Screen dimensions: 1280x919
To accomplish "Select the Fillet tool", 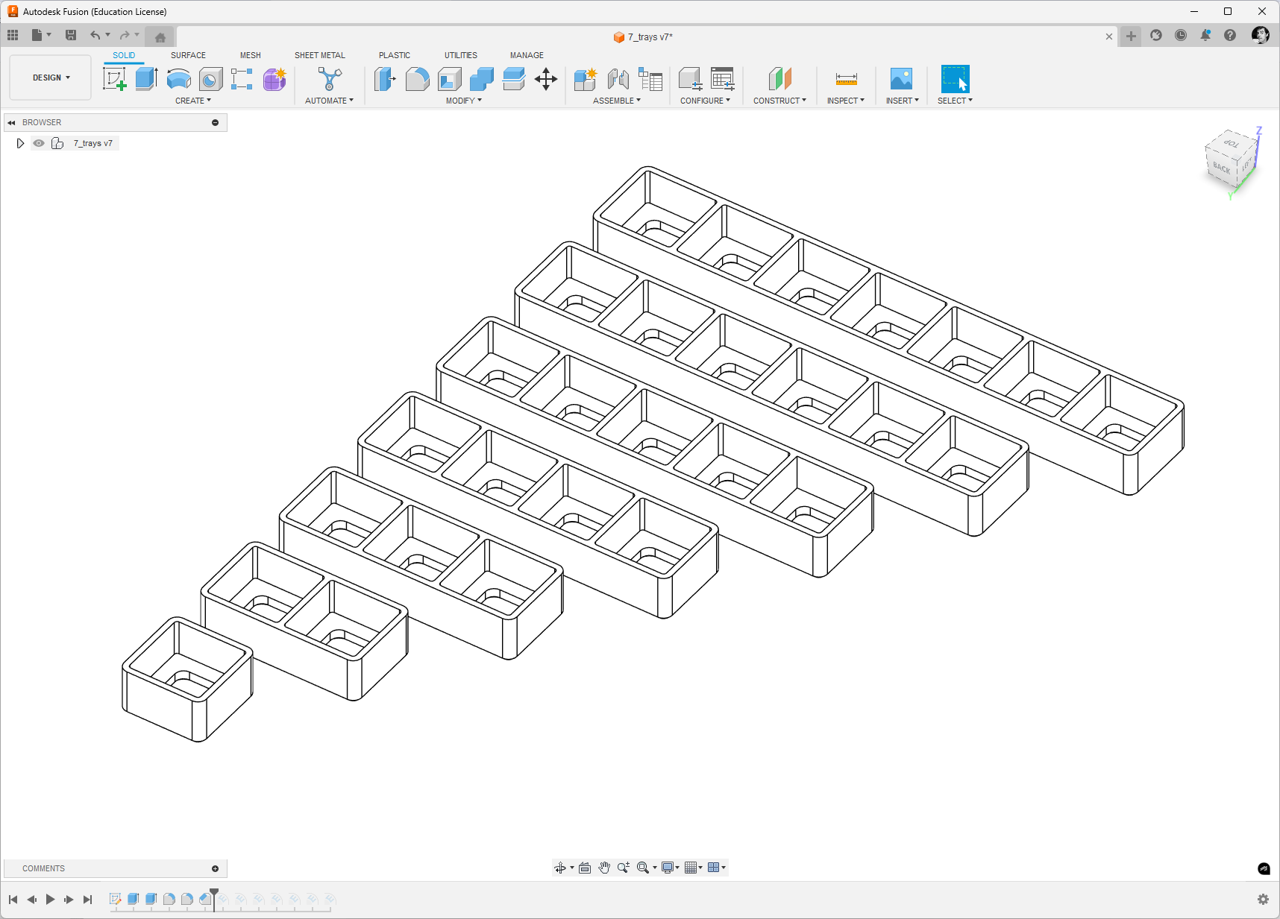I will pos(417,79).
